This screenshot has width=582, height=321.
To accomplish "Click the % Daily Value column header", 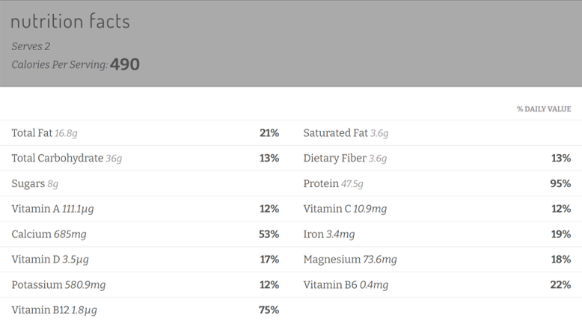I will (x=544, y=109).
